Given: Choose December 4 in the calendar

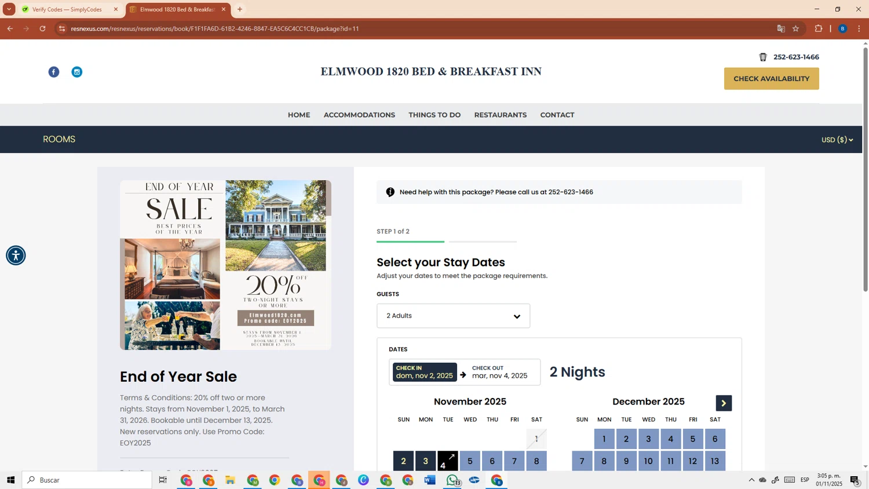Looking at the screenshot, I should (x=671, y=439).
